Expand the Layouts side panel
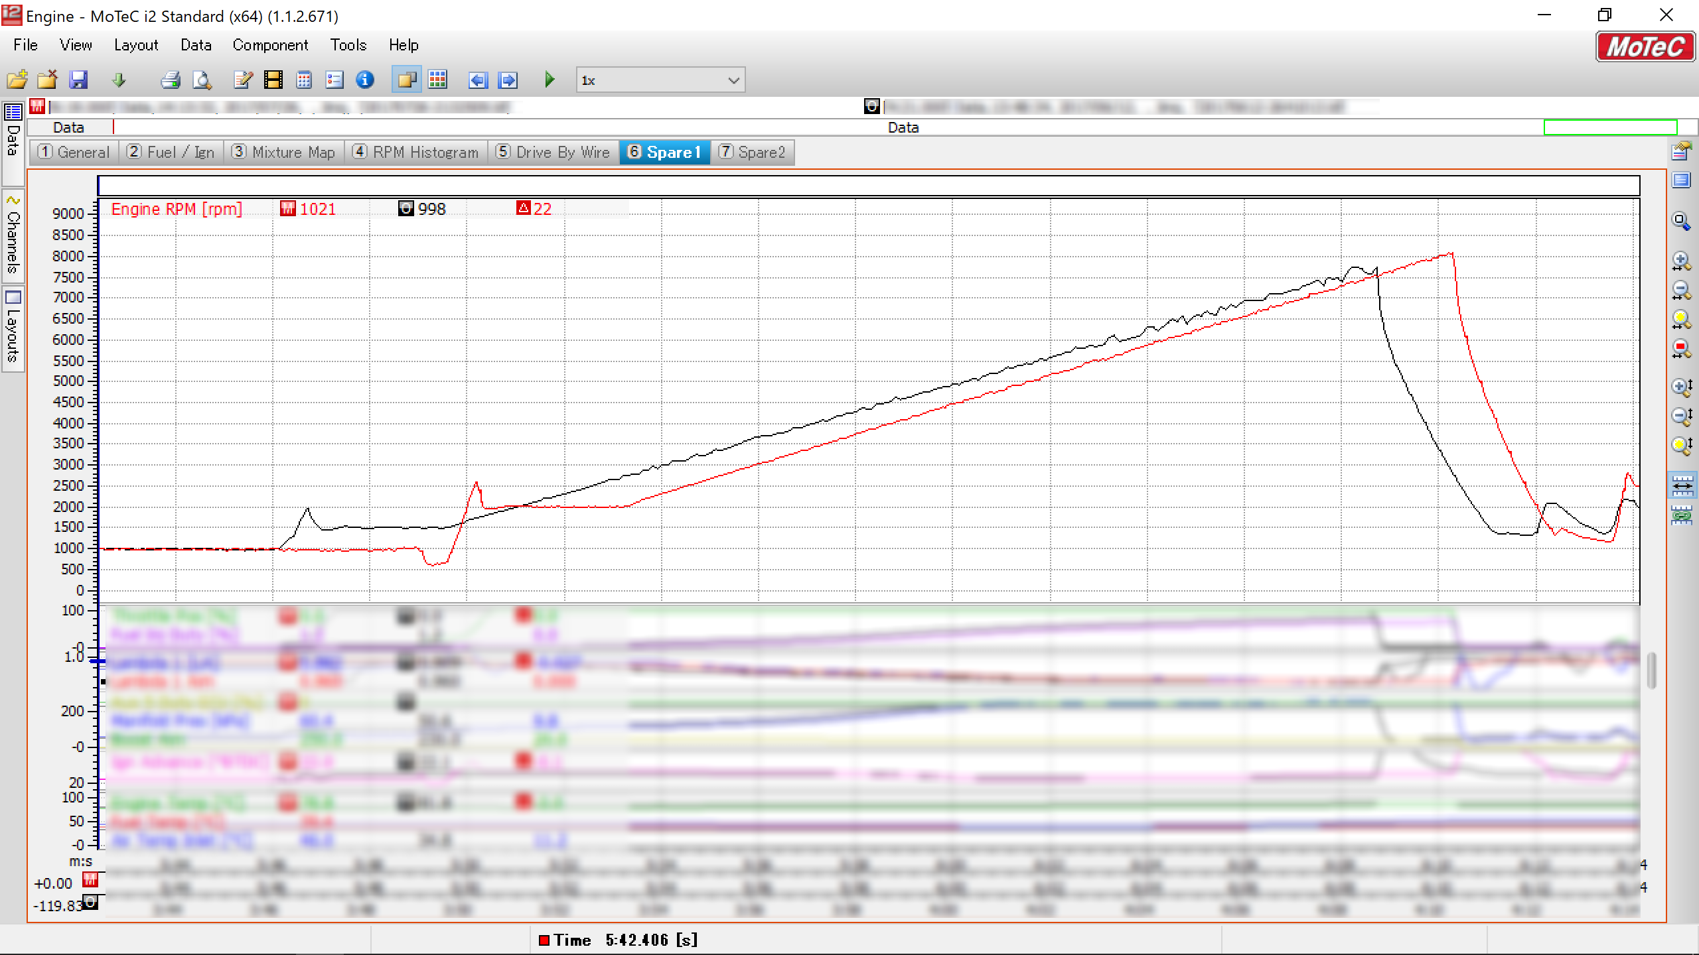 pos(13,328)
